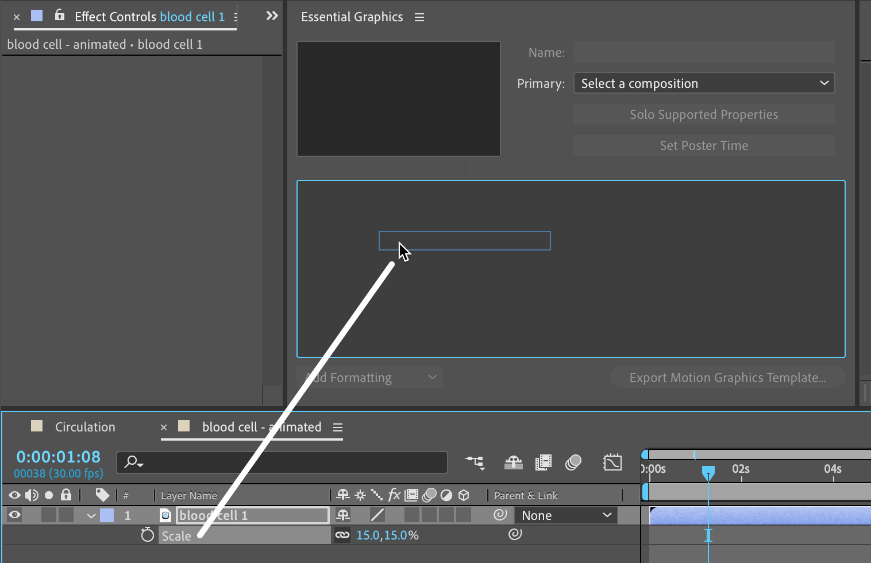This screenshot has height=563, width=871.
Task: Hide the blood cell 1 layer with eye toggle
Action: pos(14,515)
